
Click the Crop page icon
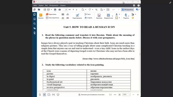pyautogui.click(x=97, y=10)
